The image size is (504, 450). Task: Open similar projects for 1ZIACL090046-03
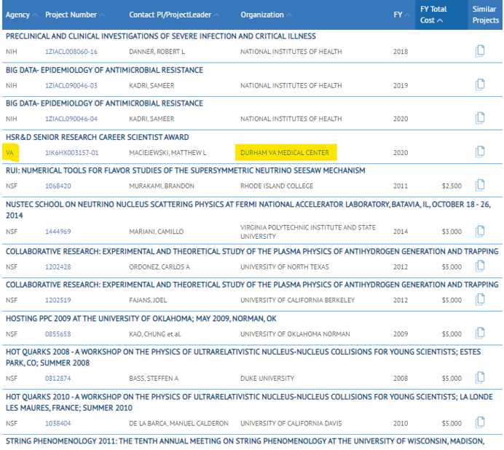(480, 85)
